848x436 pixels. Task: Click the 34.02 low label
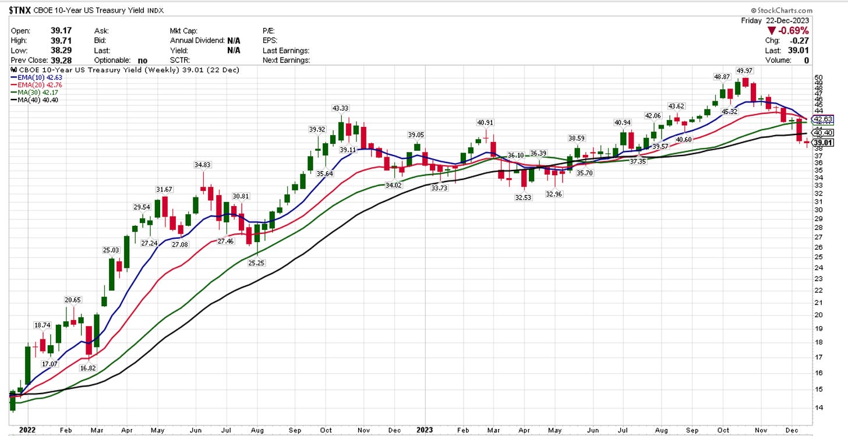coord(394,186)
